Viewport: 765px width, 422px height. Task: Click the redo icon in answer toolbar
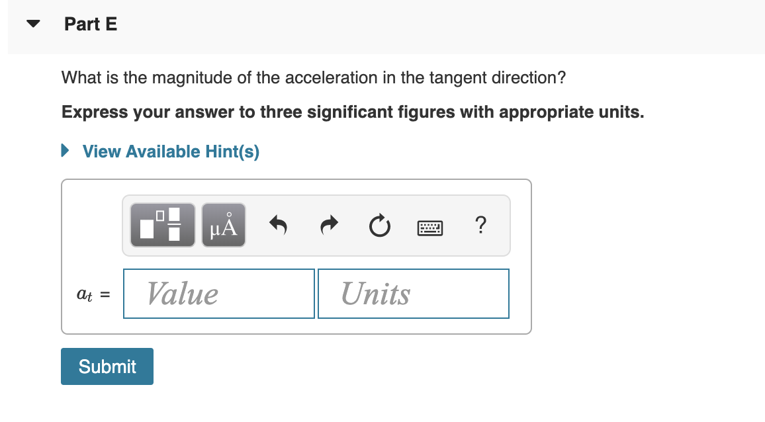point(329,225)
